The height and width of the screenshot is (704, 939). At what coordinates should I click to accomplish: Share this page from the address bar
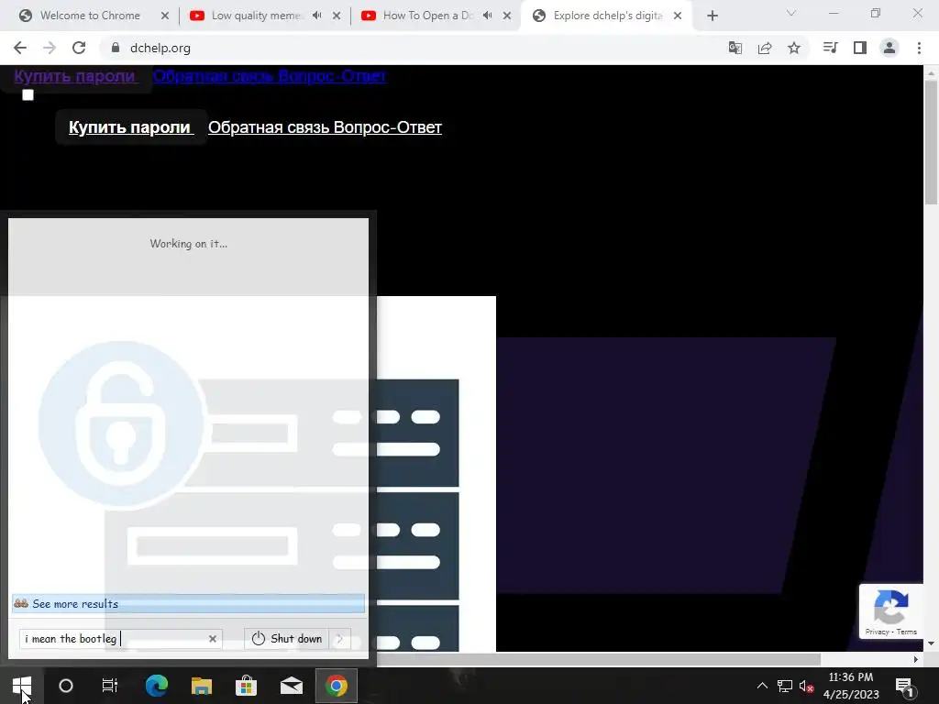(765, 48)
